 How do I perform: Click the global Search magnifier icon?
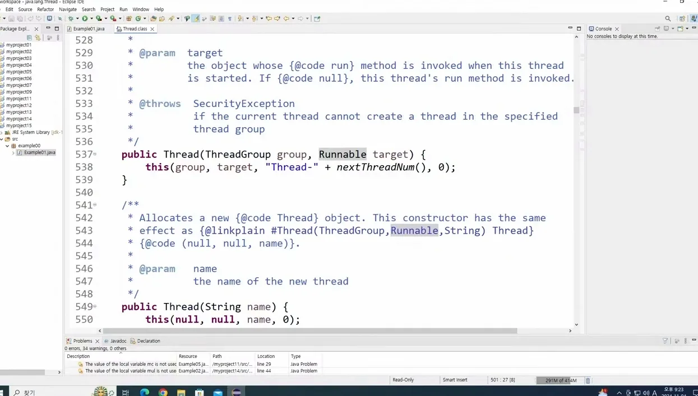pyautogui.click(x=668, y=18)
